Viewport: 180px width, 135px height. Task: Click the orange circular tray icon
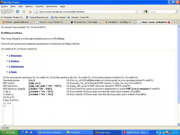coord(167,132)
